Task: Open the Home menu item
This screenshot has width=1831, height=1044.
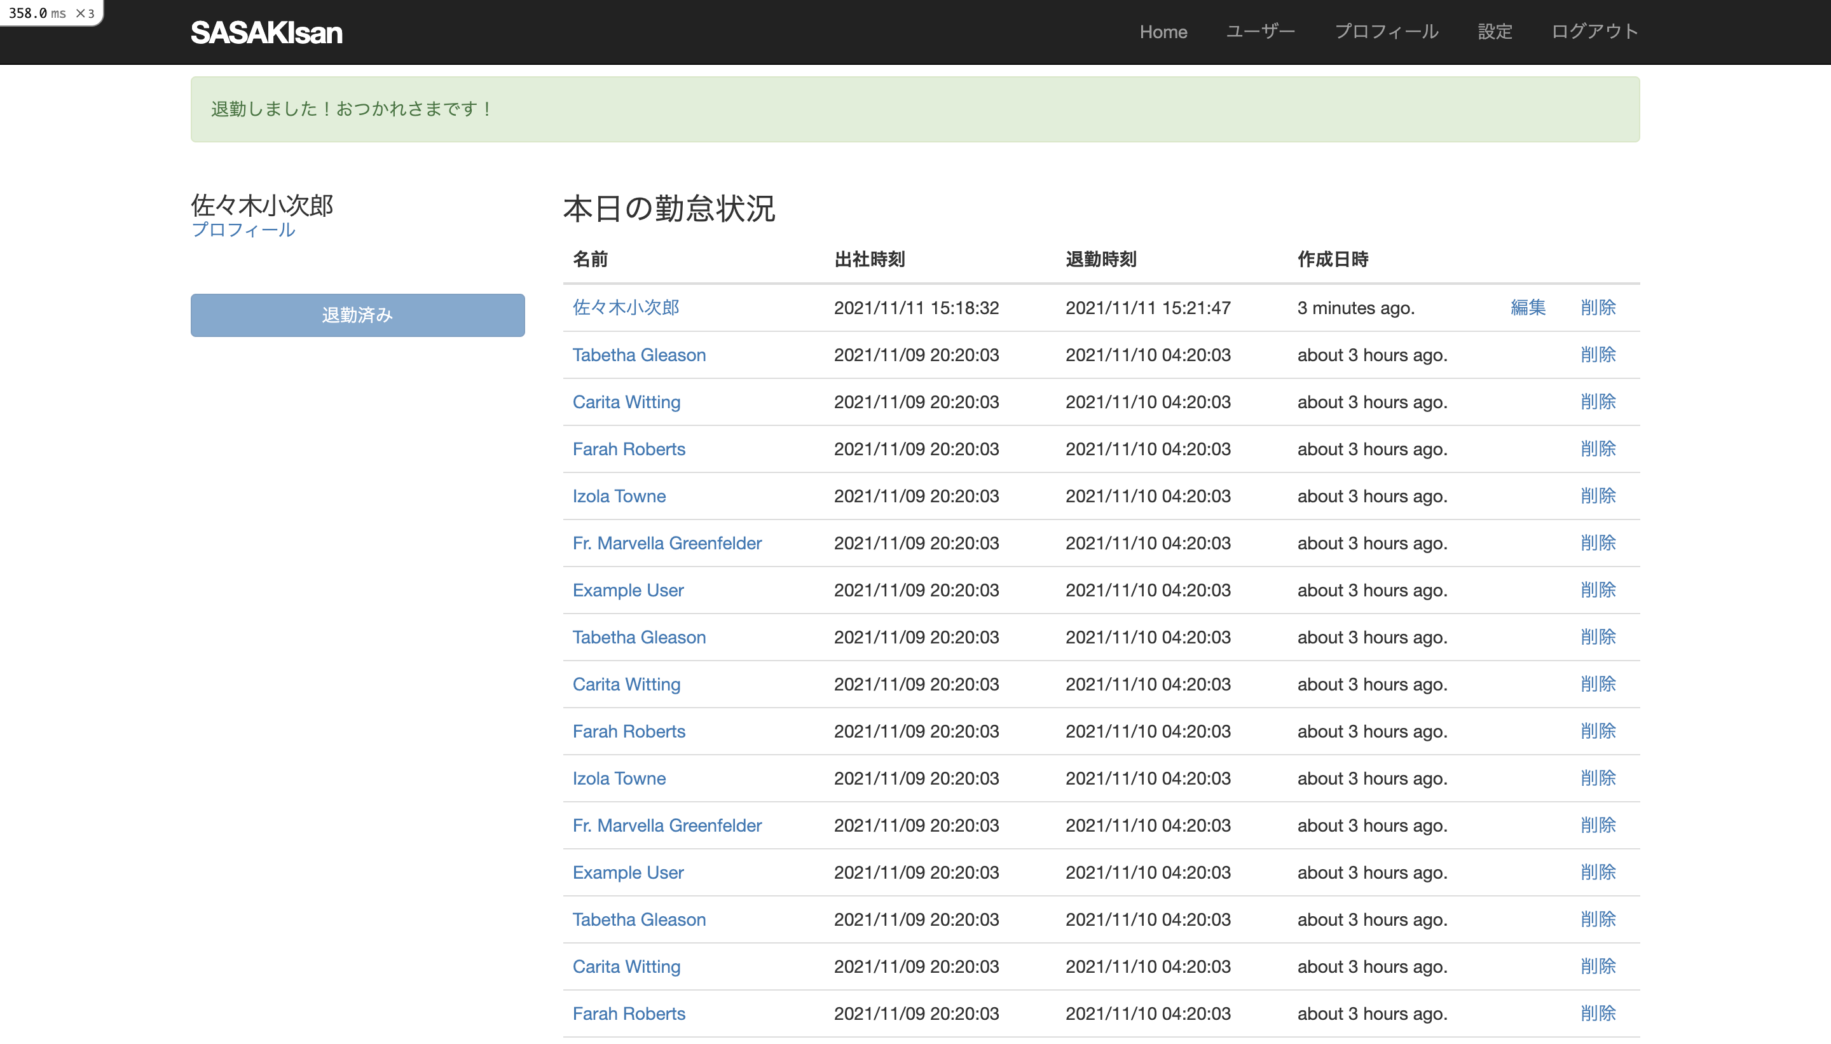Action: tap(1163, 32)
